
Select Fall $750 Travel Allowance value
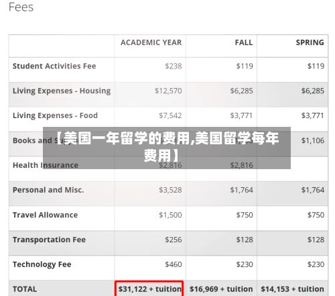[x=245, y=215]
